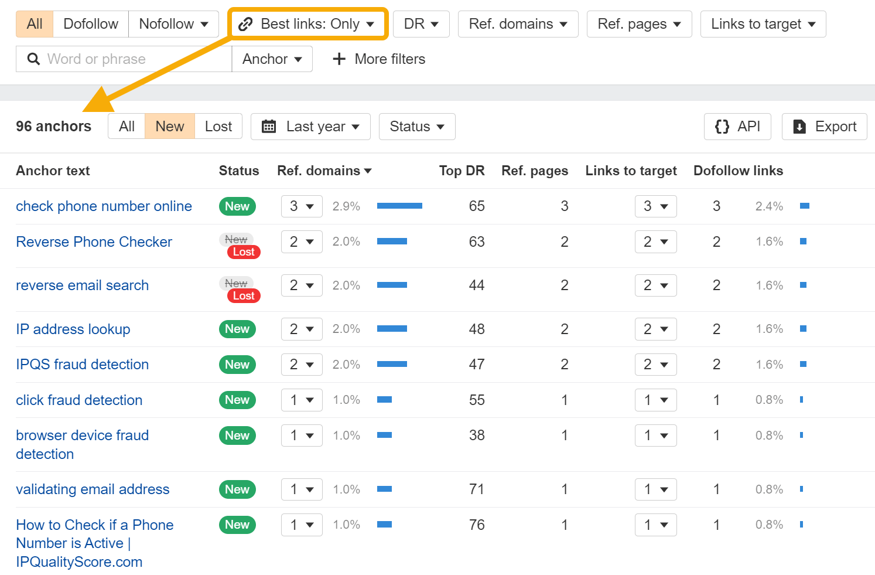The image size is (875, 575).
Task: Open the "reverse email search" anchor link
Action: (82, 285)
